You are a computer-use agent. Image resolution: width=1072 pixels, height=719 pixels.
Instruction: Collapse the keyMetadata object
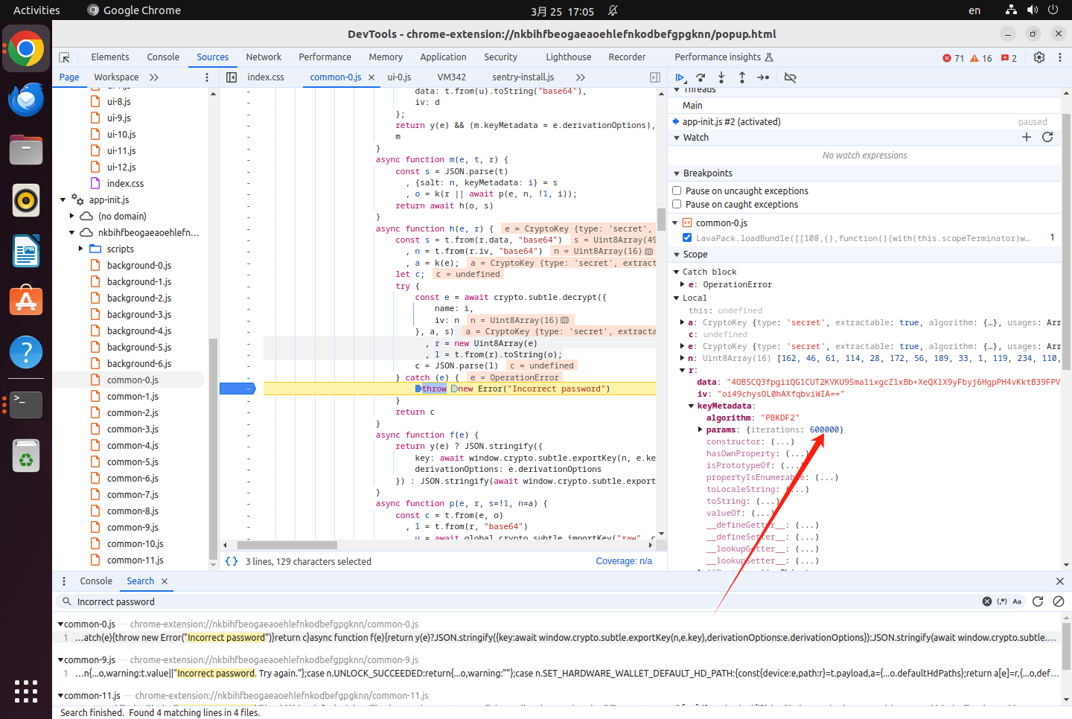tap(692, 406)
